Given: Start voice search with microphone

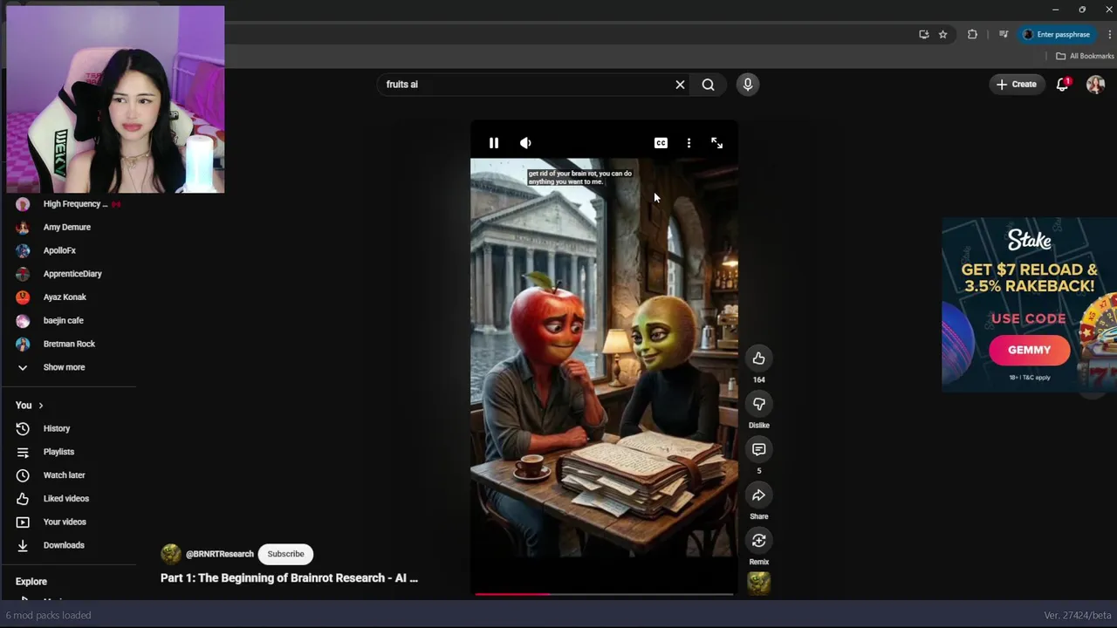Looking at the screenshot, I should [747, 85].
